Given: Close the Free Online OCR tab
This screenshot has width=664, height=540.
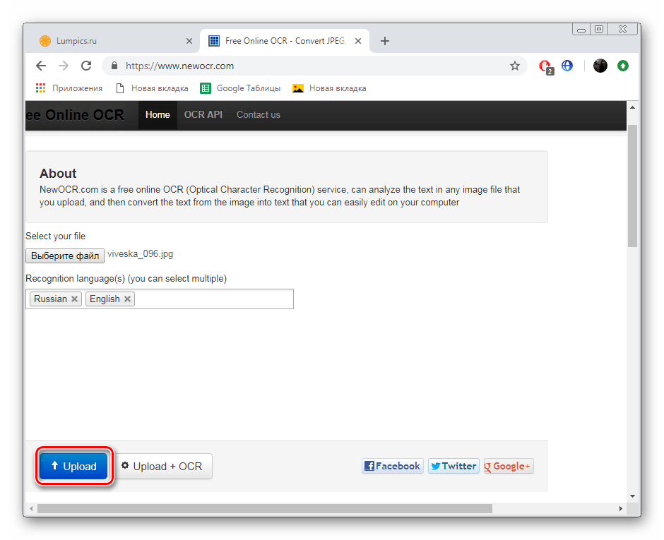Looking at the screenshot, I should click(x=358, y=41).
